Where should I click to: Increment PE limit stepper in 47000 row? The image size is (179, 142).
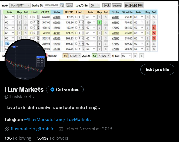coord(83,27)
